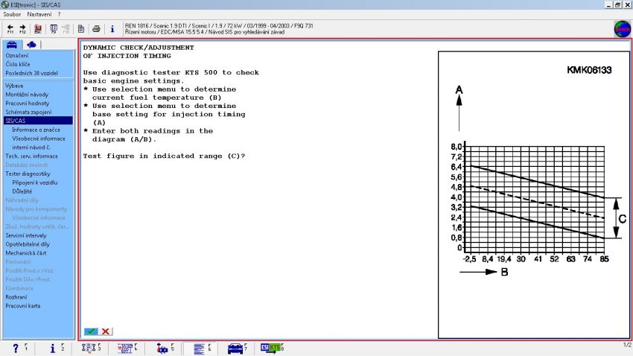
Task: Click the green checkmark confirm icon
Action: 91,331
